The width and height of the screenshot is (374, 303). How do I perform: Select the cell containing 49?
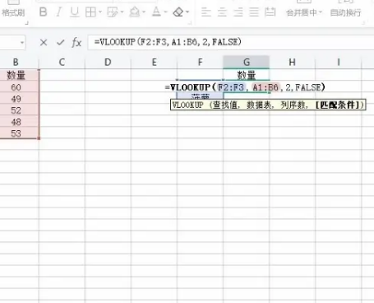pyautogui.click(x=16, y=99)
